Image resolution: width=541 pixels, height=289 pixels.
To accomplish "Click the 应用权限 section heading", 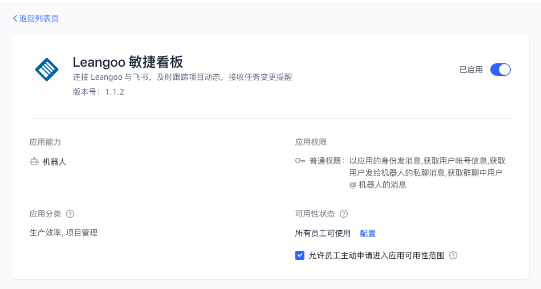I will [311, 142].
